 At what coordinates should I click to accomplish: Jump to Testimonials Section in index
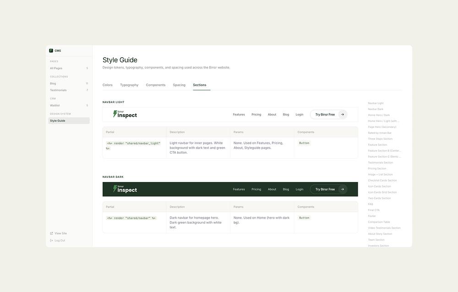pyautogui.click(x=381, y=163)
